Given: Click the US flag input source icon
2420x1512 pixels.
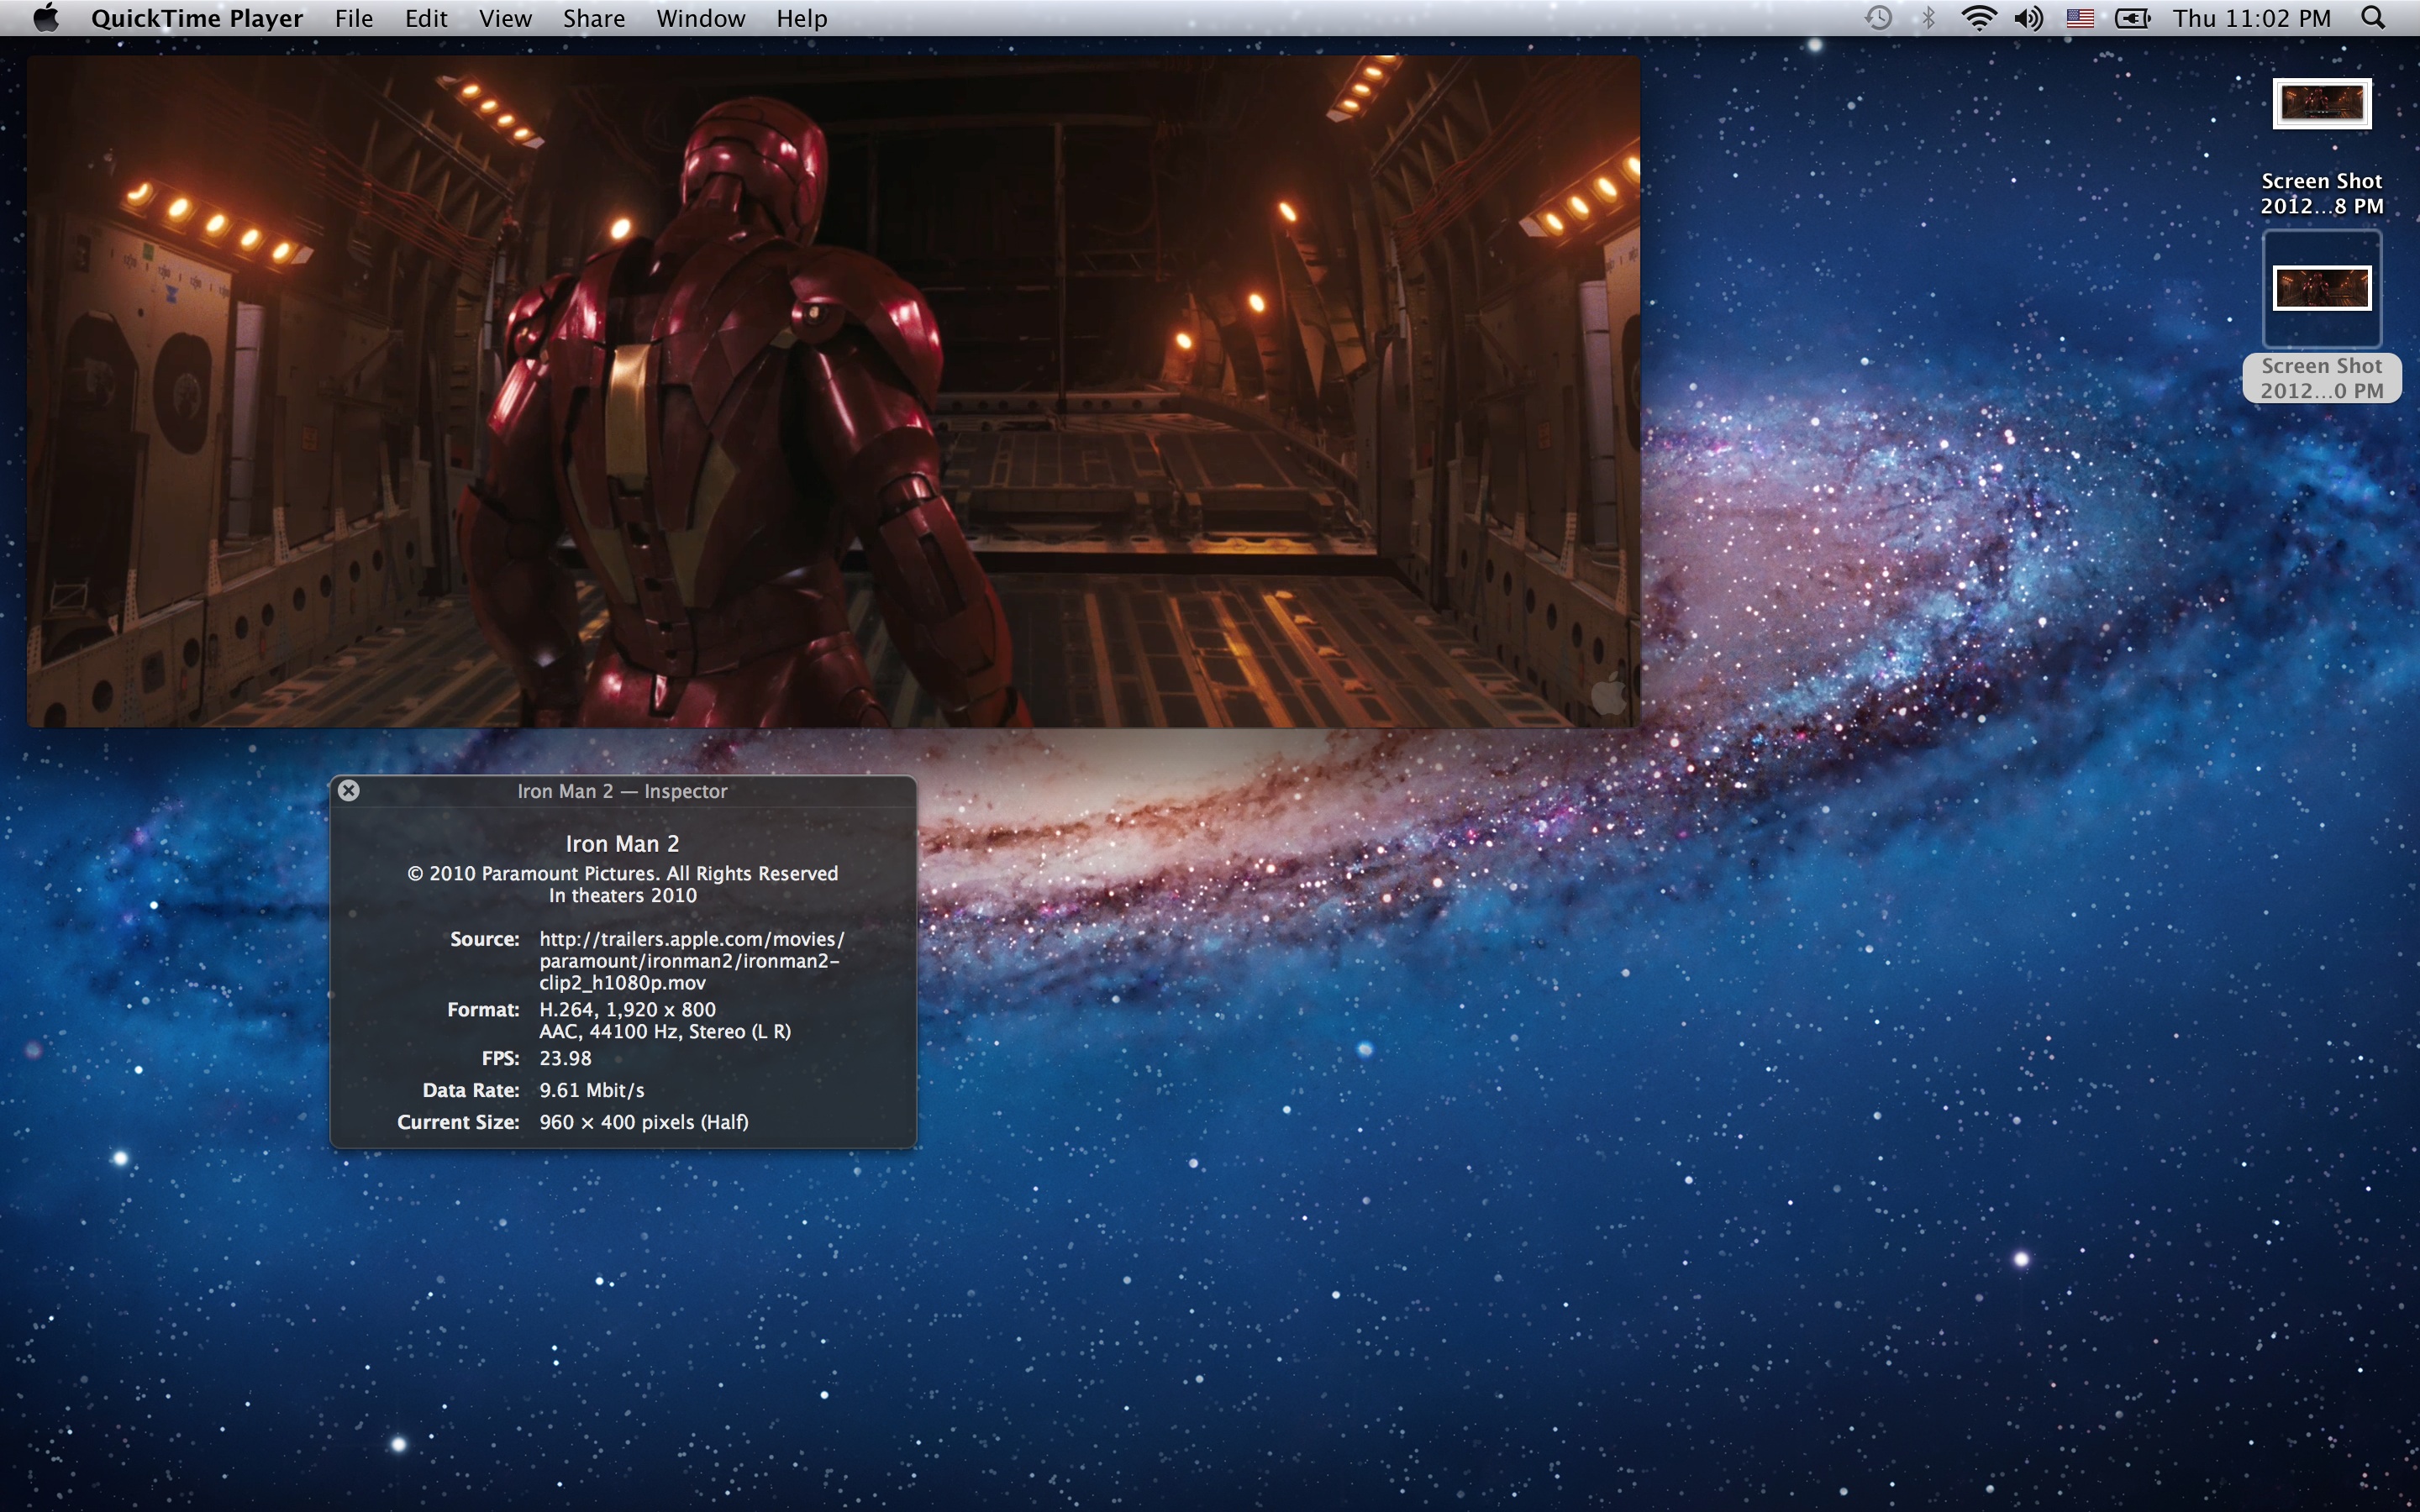Looking at the screenshot, I should (x=2080, y=18).
